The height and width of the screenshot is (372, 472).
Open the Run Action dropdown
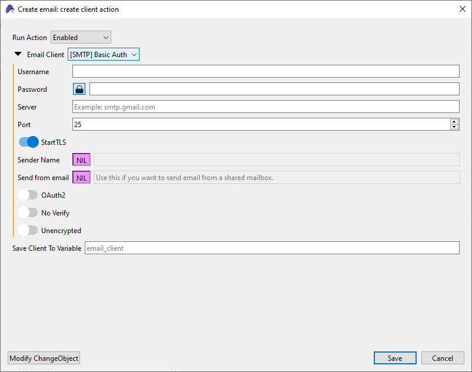pyautogui.click(x=81, y=38)
